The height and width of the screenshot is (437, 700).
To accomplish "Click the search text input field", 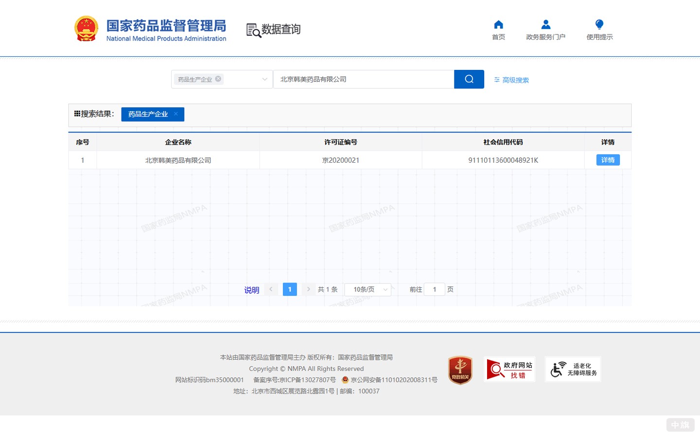I will tap(363, 79).
